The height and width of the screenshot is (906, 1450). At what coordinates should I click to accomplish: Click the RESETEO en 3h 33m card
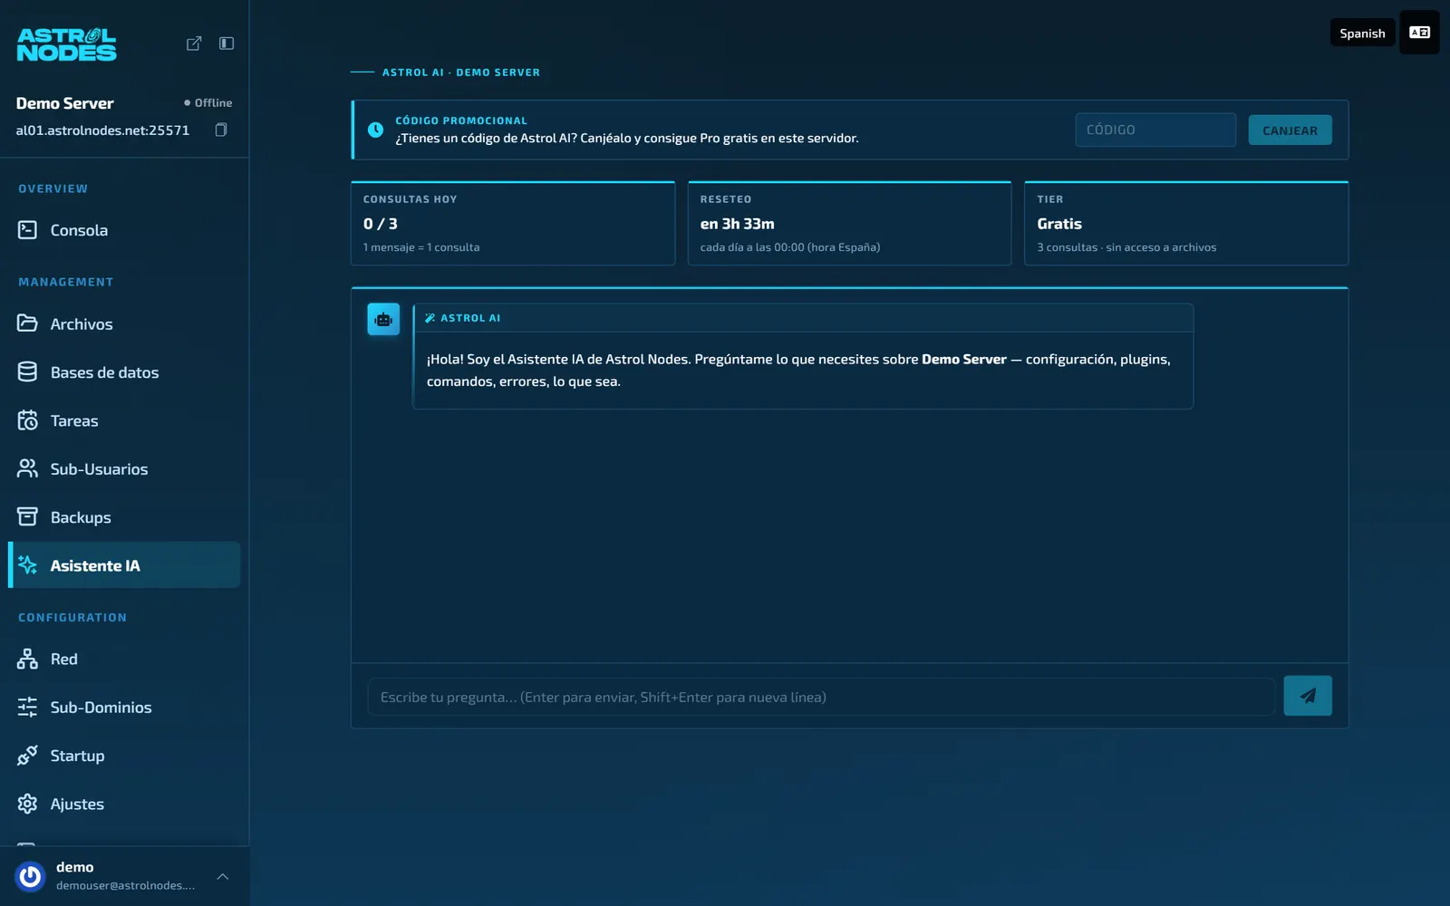pyautogui.click(x=849, y=223)
